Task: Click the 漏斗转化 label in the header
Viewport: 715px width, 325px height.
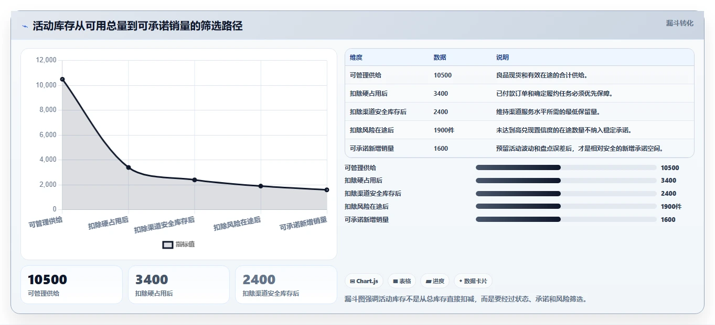Action: coord(680,24)
